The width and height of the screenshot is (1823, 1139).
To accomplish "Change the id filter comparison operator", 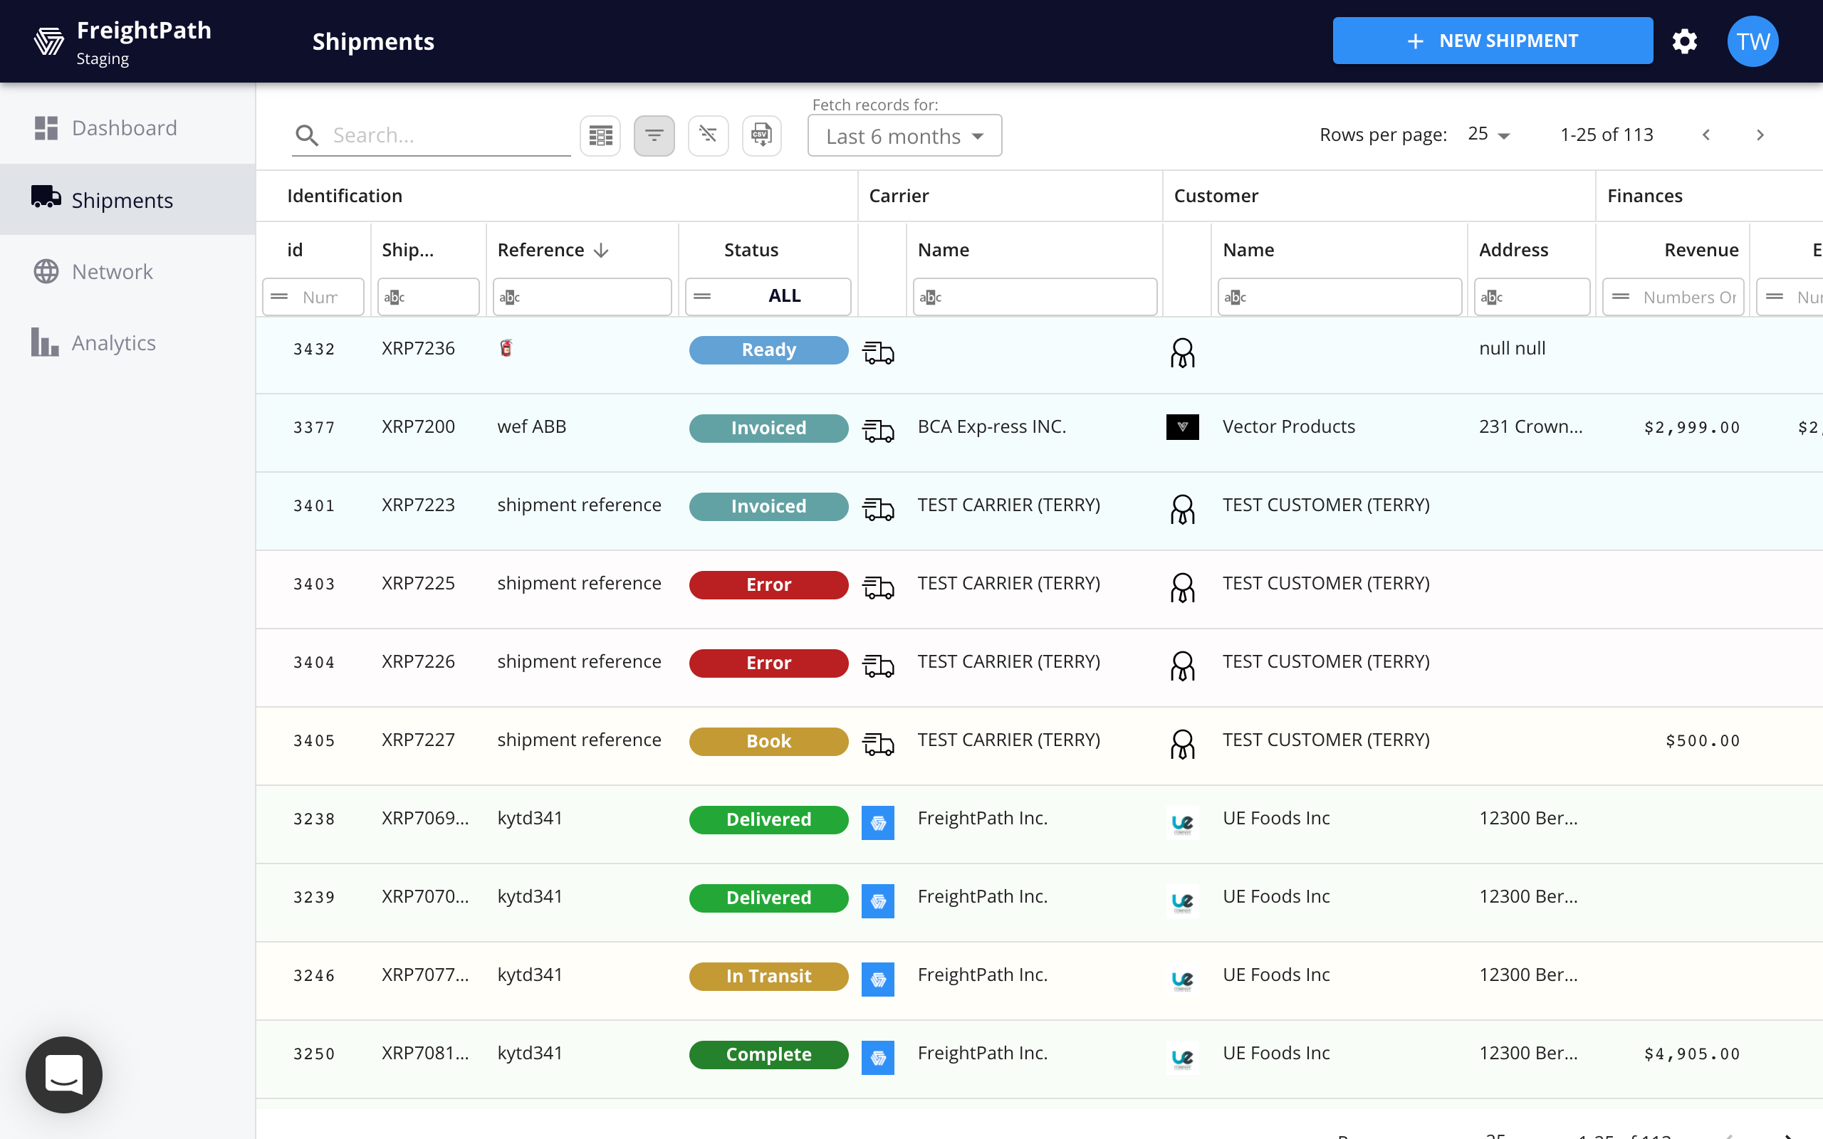I will pyautogui.click(x=279, y=296).
